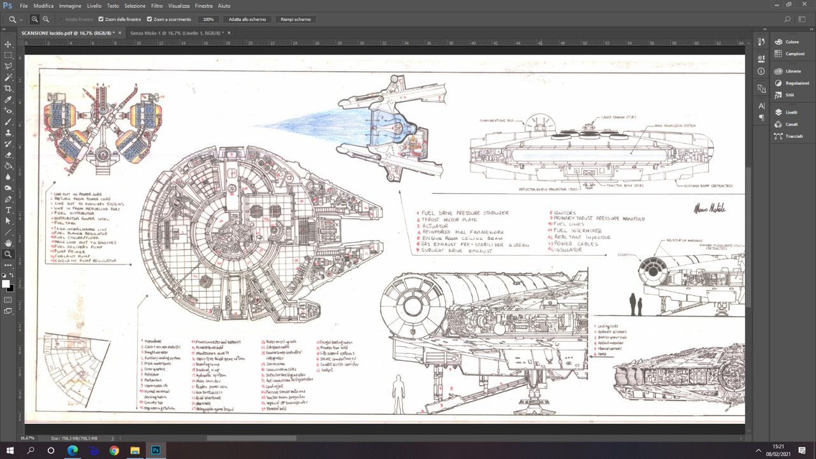Select the Brush tool
This screenshot has width=816, height=459.
tap(8, 121)
